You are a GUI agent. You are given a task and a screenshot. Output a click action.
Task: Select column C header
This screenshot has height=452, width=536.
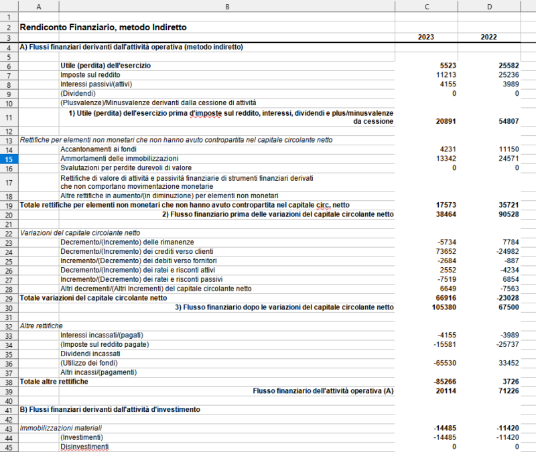[x=425, y=6]
